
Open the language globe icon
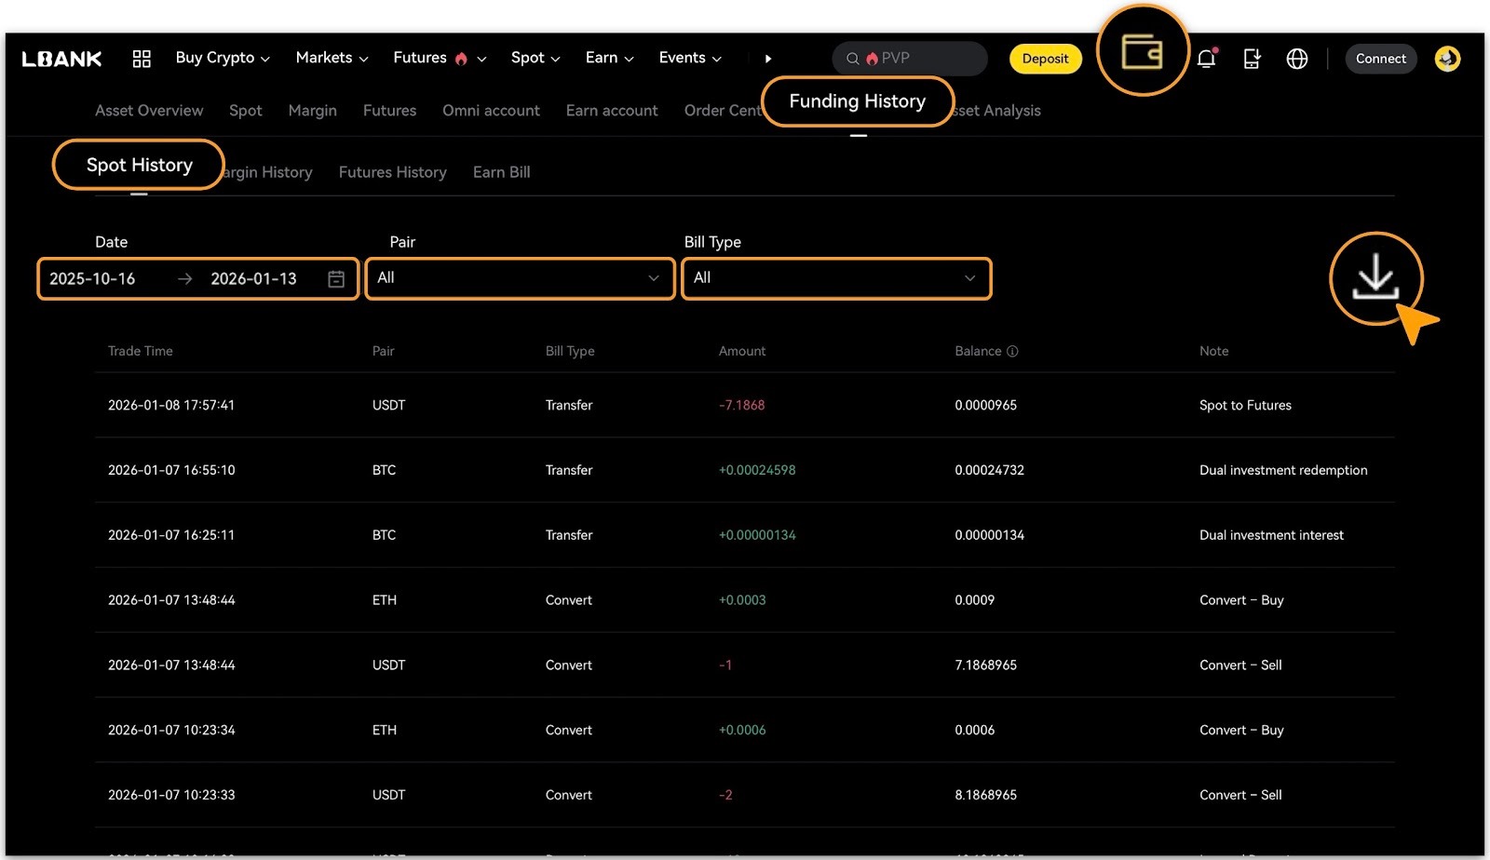tap(1296, 59)
